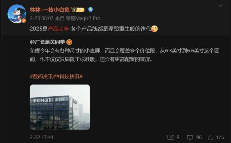Screen dimensions: 231x143
Task: Click verified badge next to 厂长是关同学
Action: [69, 42]
